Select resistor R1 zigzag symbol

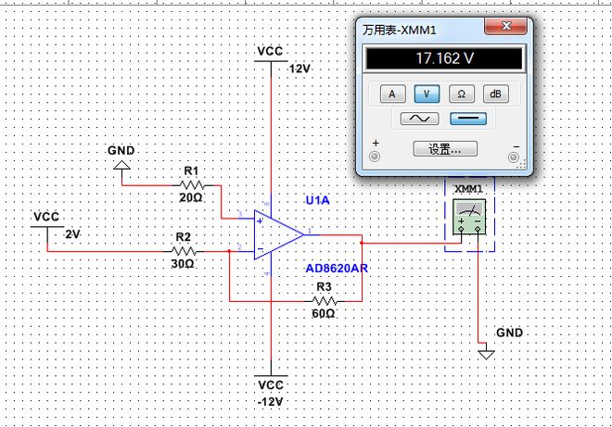(x=193, y=185)
